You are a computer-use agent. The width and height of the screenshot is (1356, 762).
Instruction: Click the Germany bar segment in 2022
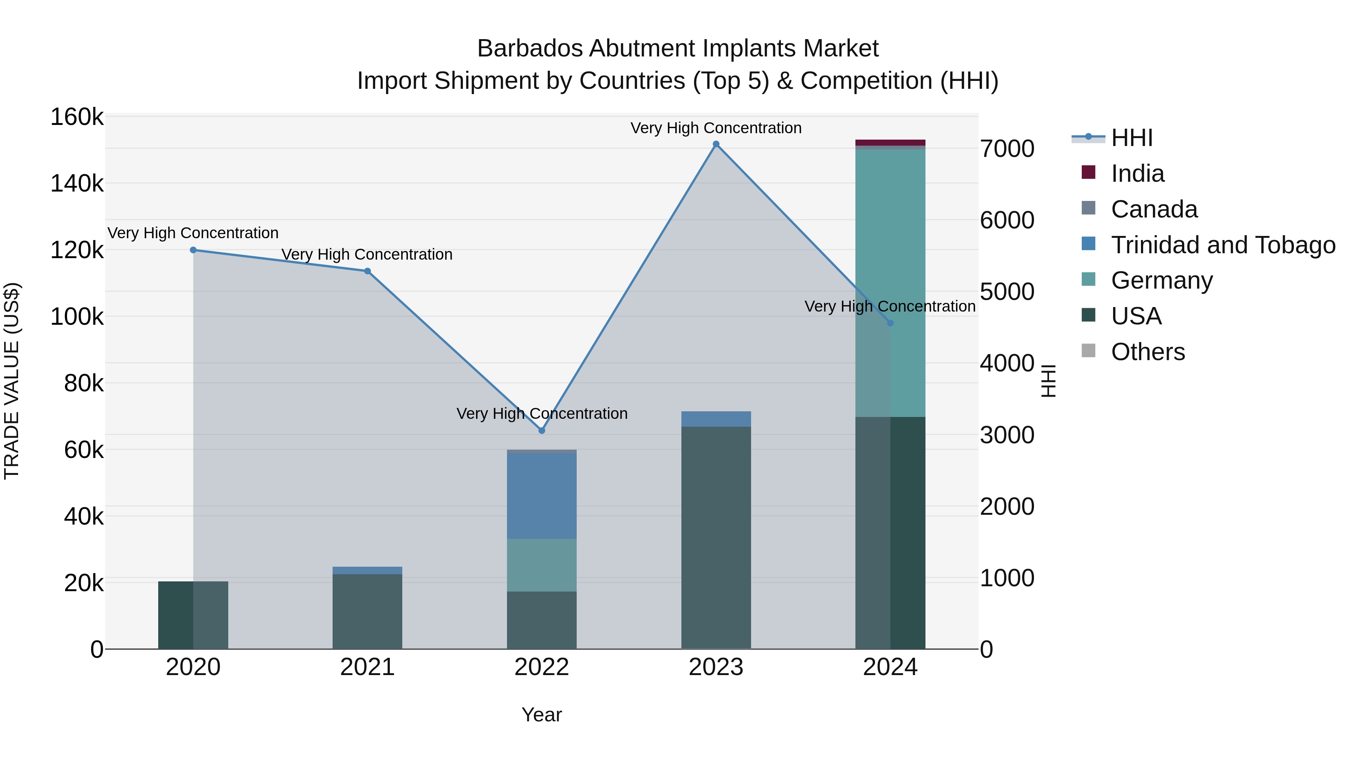[x=542, y=565]
